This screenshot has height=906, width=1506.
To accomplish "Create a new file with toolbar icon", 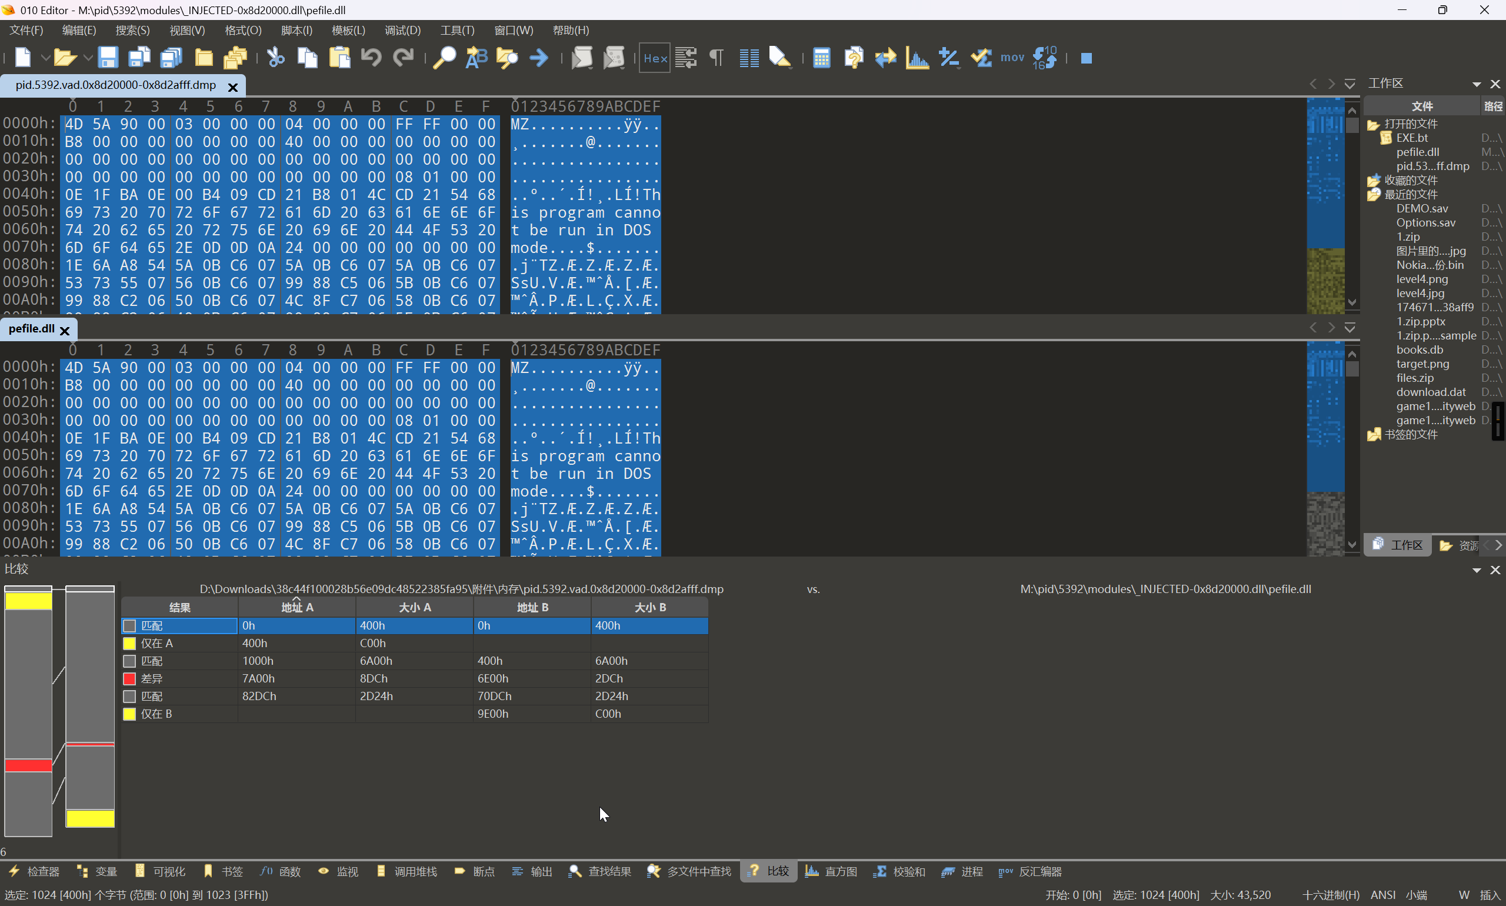I will point(22,58).
